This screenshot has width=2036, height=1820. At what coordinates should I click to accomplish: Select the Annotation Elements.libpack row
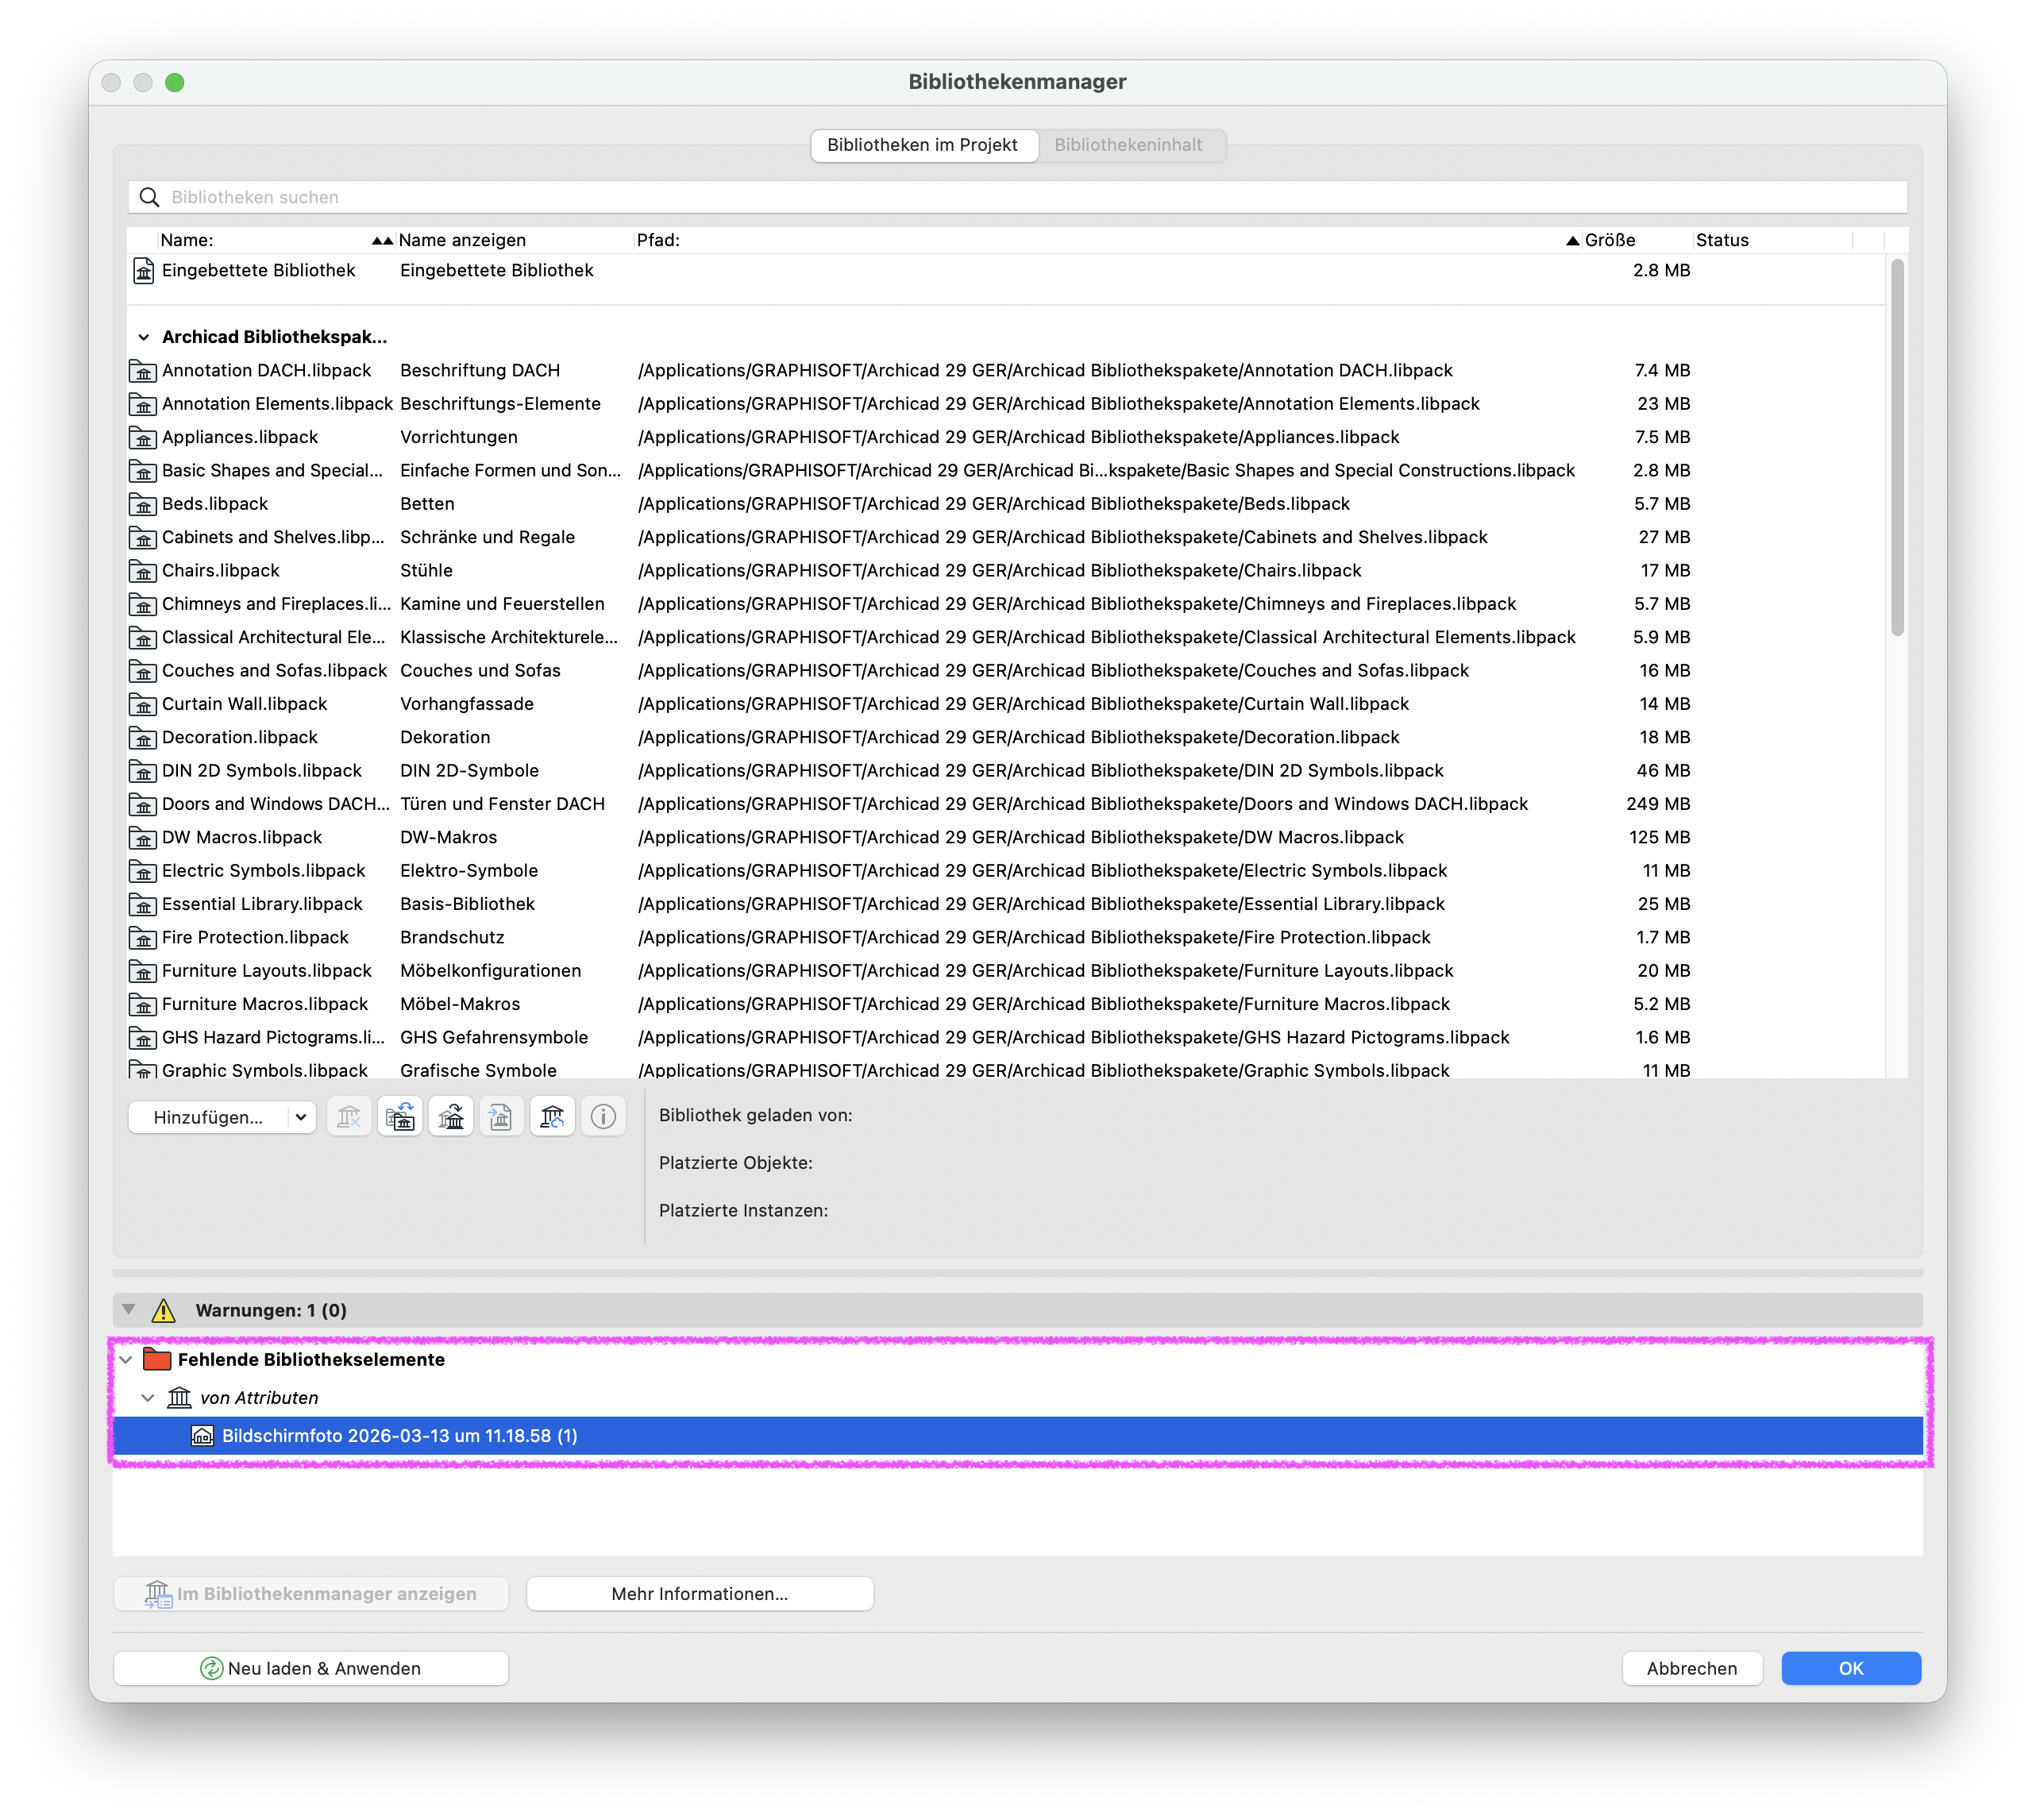click(1007, 404)
